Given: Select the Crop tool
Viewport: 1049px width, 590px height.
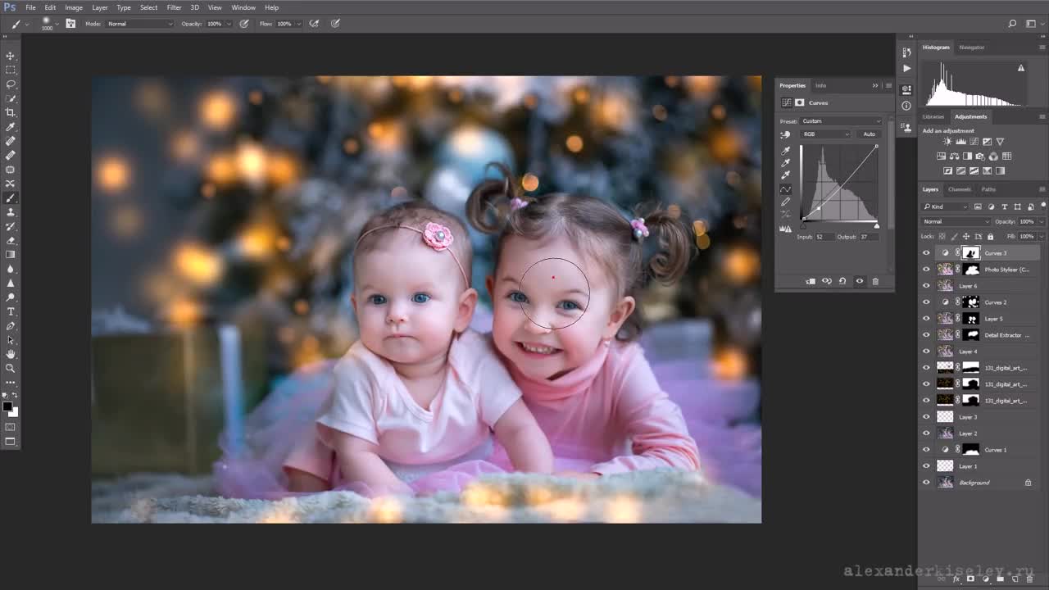Looking at the screenshot, I should click(x=11, y=112).
